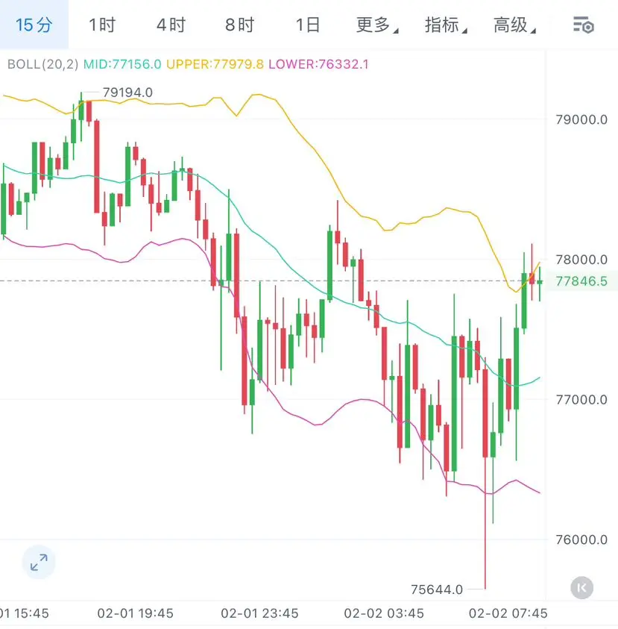Click the 79000.0 price axis label
The width and height of the screenshot is (618, 629).
pyautogui.click(x=581, y=119)
